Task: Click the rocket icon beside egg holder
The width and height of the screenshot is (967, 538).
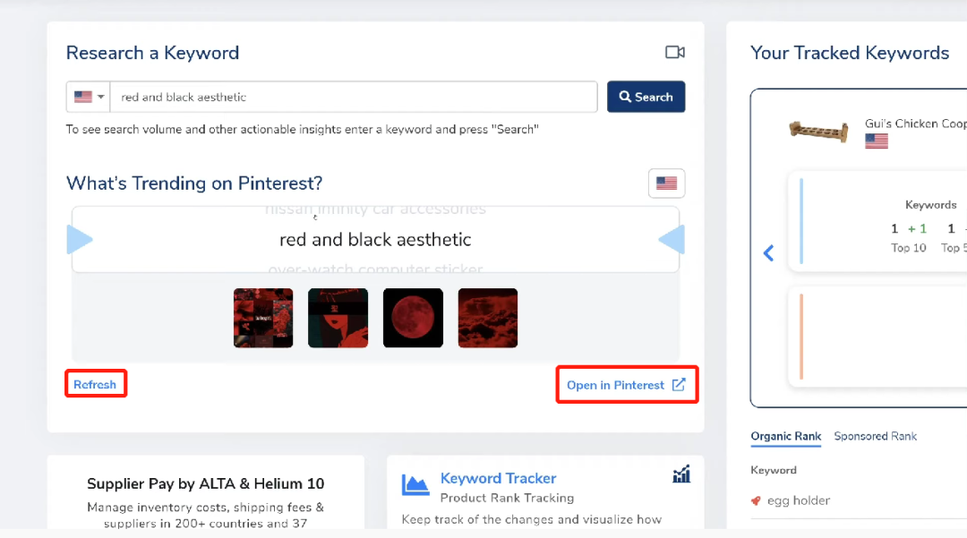Action: pos(757,501)
